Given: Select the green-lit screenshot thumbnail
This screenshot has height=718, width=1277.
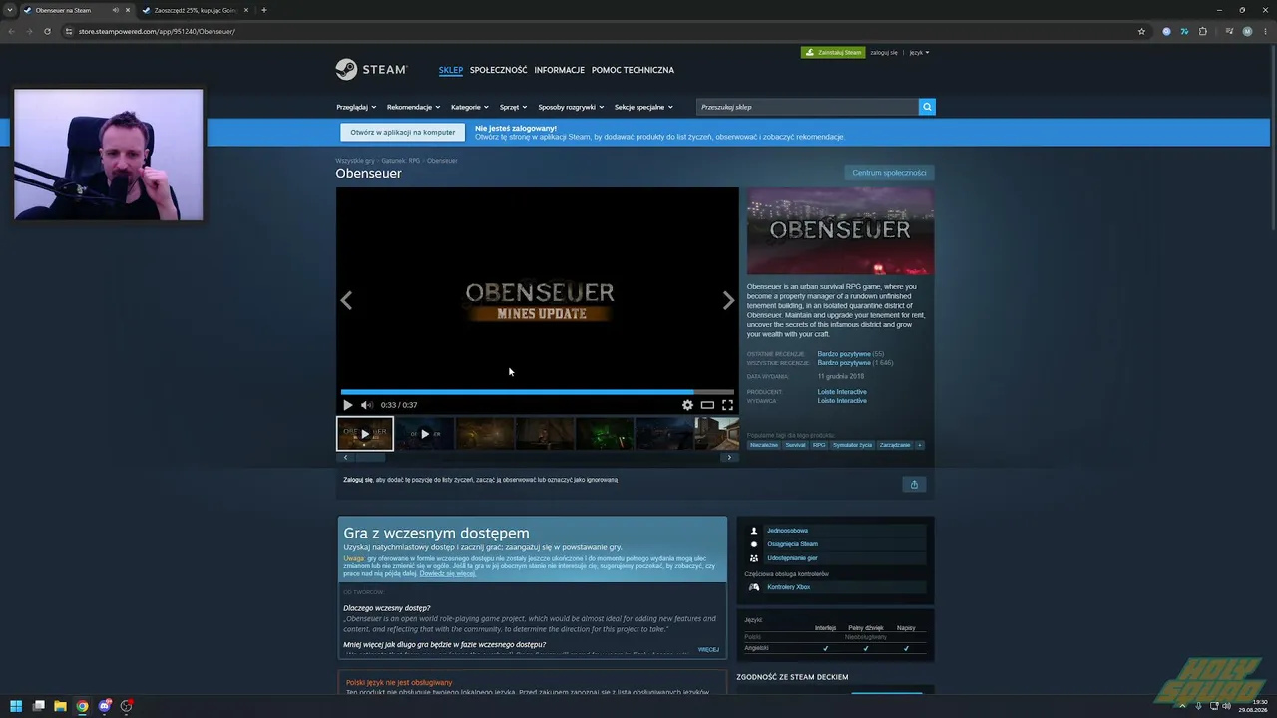Looking at the screenshot, I should pyautogui.click(x=605, y=434).
